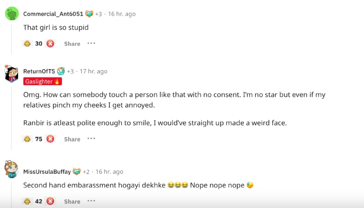The height and width of the screenshot is (208, 364).
Task: Click the "17 hr. ago" timestamp
Action: [94, 71]
